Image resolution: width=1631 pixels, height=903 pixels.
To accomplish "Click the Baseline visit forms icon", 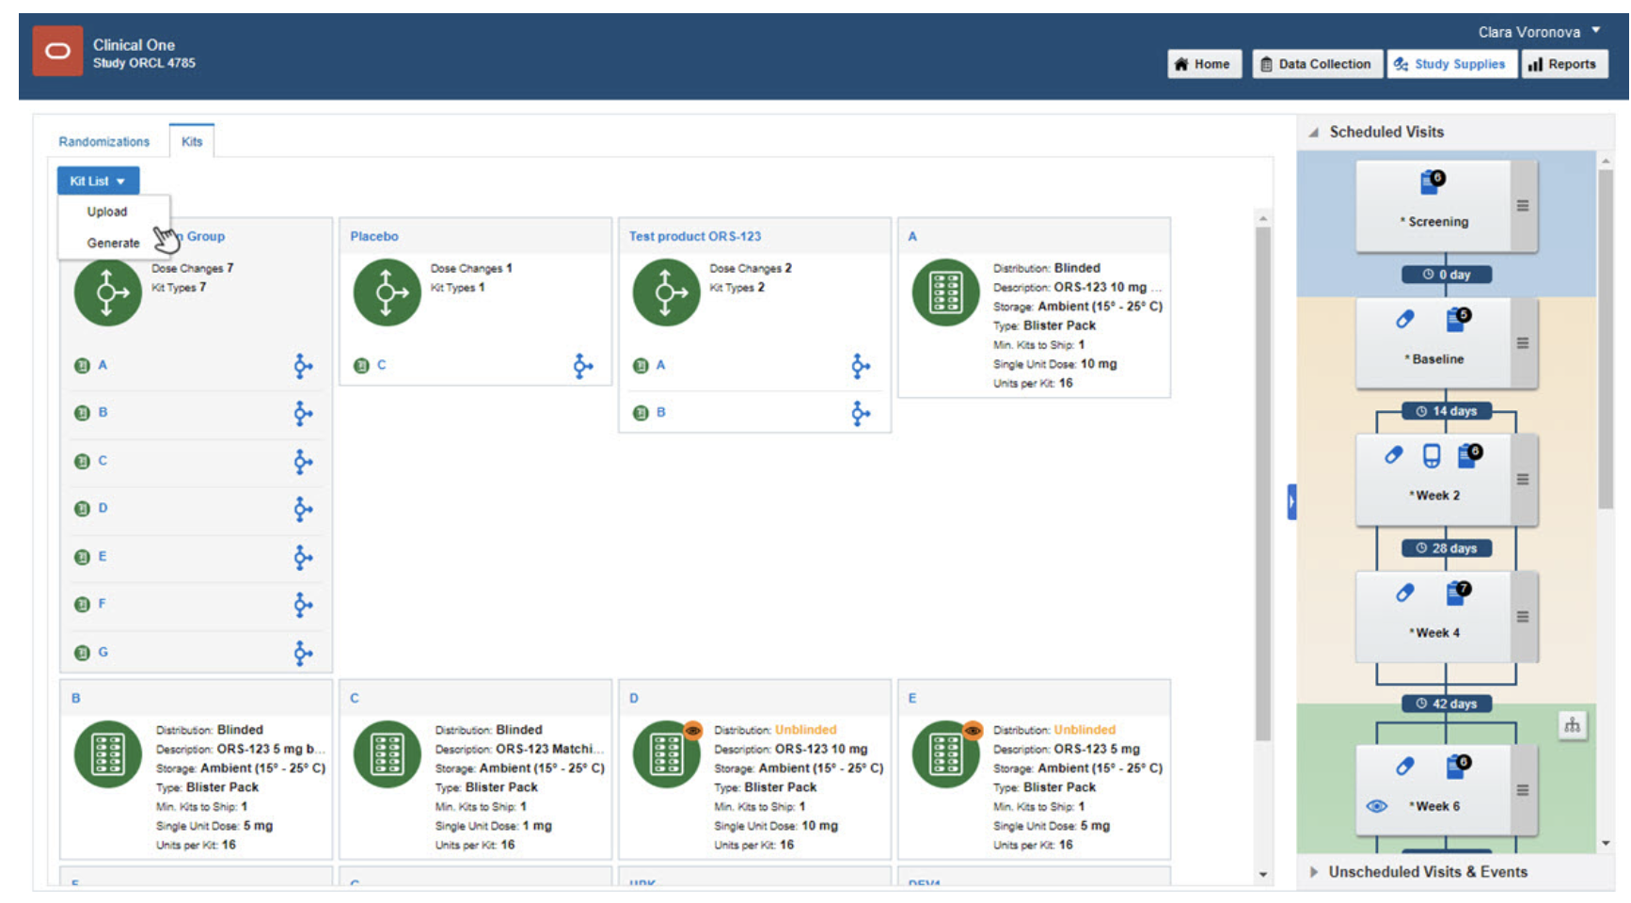I will point(1457,320).
